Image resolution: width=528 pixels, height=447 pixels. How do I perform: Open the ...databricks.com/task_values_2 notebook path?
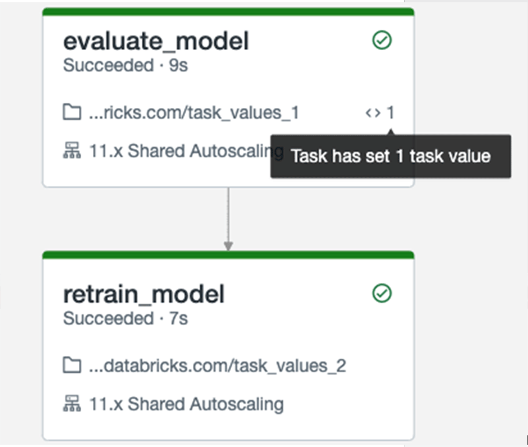[x=217, y=366]
